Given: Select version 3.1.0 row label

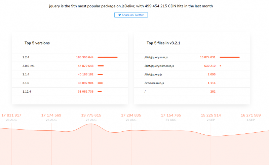Looking at the screenshot, I should pos(26,83).
